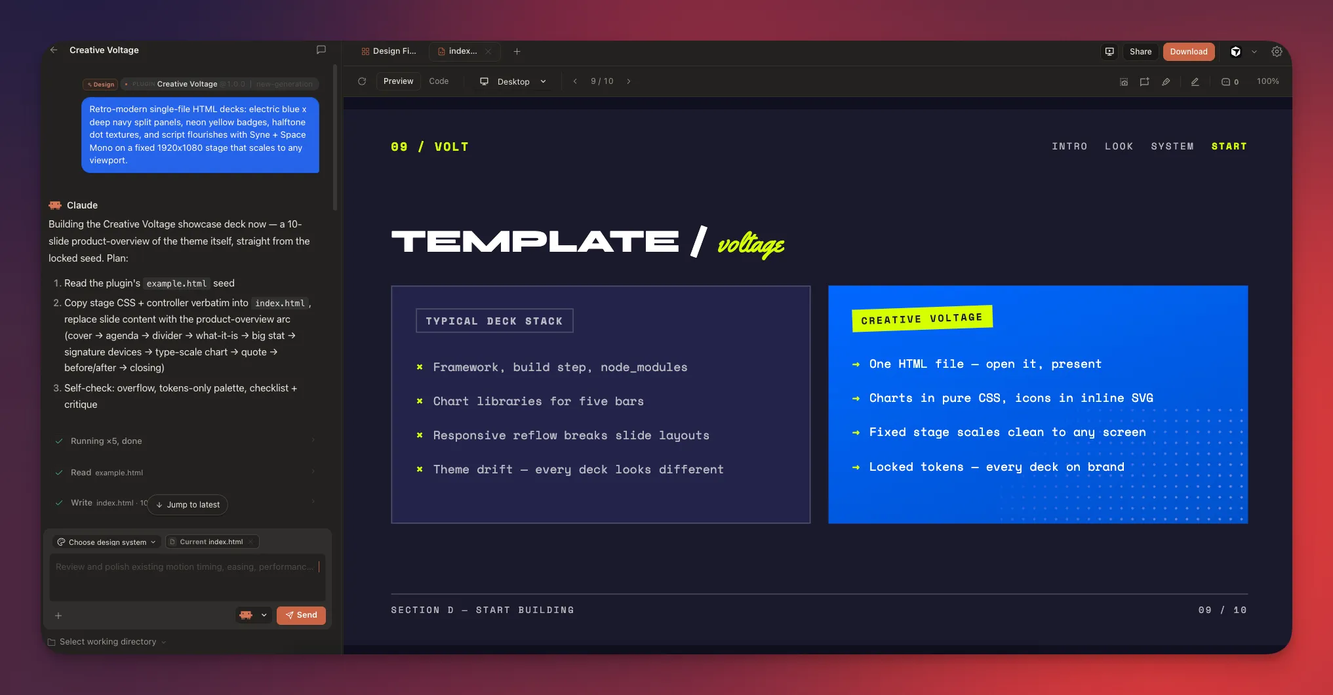Click the CREATIVE VOLTAGE yellow badge
The height and width of the screenshot is (695, 1333).
point(922,319)
